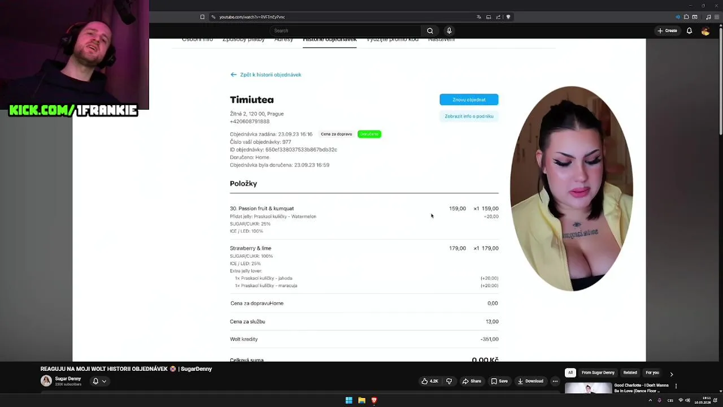Click the 'Wolt kredity' row label
Viewport: 723px width, 407px height.
243,339
